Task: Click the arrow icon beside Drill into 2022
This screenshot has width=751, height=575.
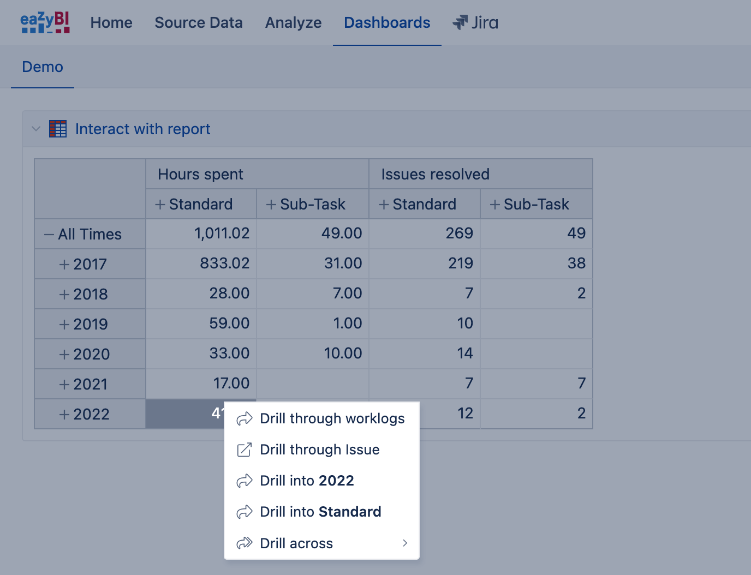Action: coord(245,481)
